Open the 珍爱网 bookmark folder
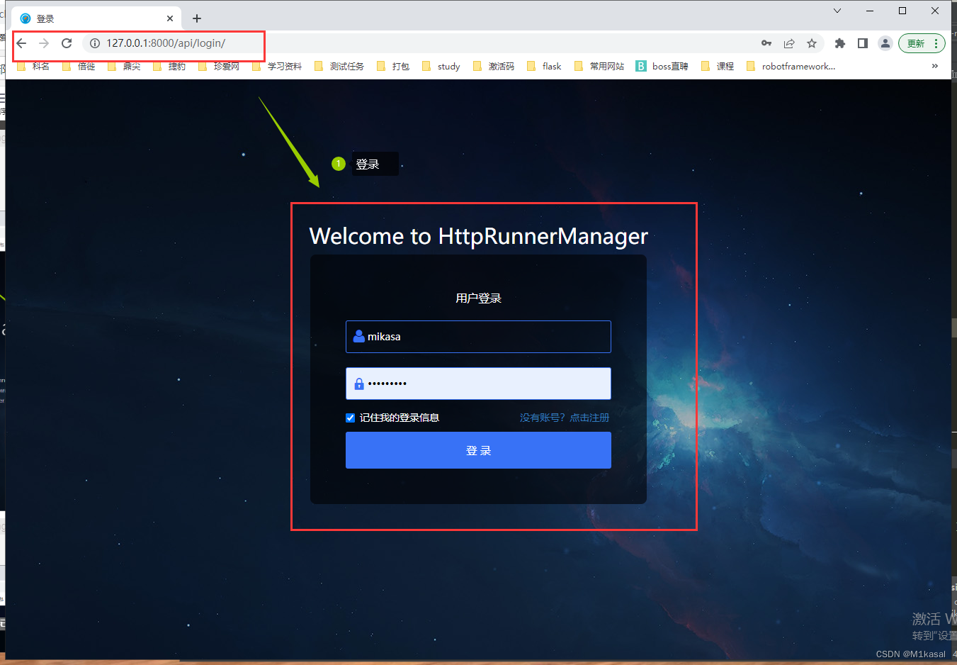Image resolution: width=957 pixels, height=665 pixels. point(219,66)
